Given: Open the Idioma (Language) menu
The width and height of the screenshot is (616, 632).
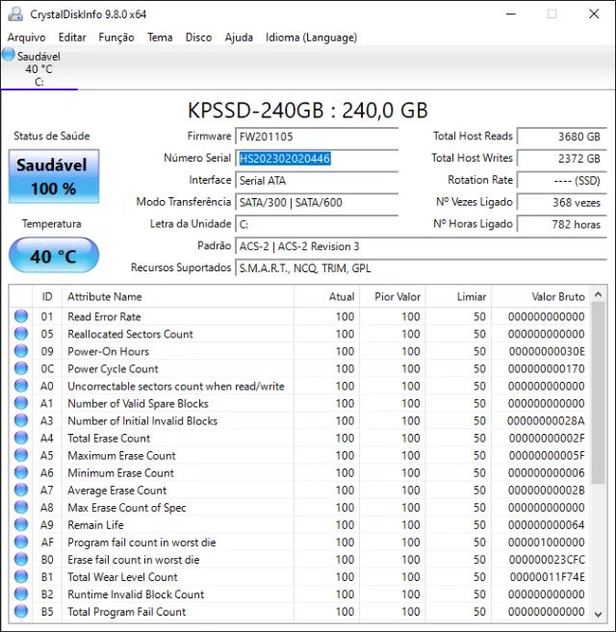Looking at the screenshot, I should (x=311, y=38).
